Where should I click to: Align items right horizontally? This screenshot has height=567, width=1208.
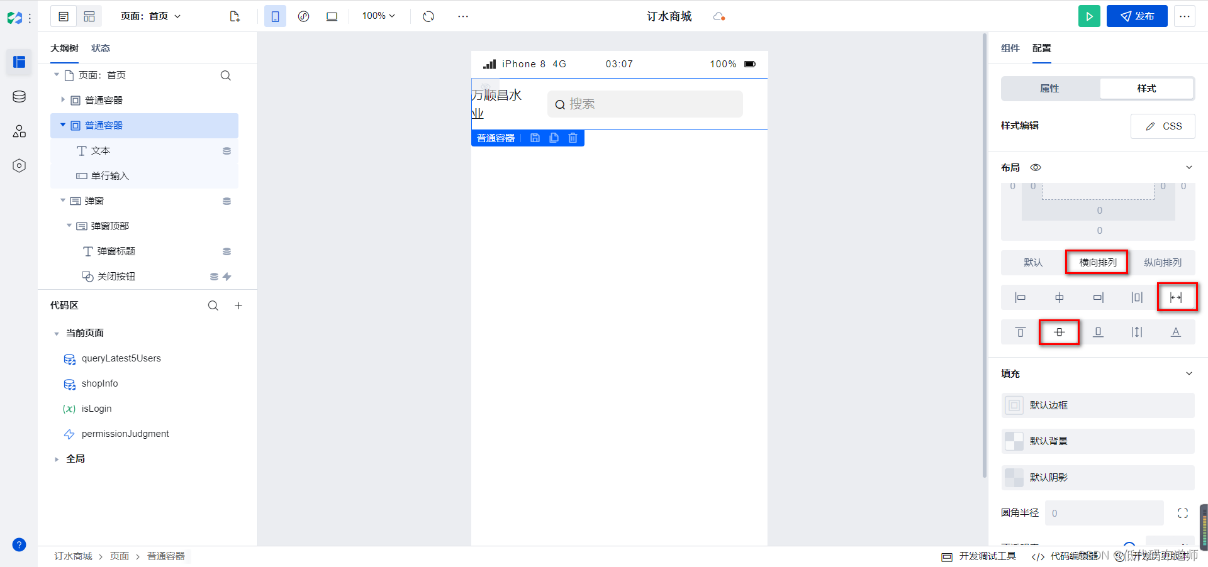pos(1098,297)
